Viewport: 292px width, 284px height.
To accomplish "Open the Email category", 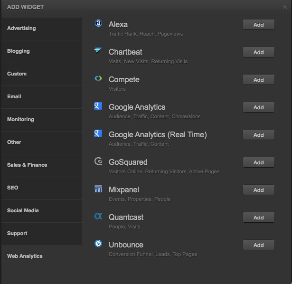I will [x=42, y=97].
